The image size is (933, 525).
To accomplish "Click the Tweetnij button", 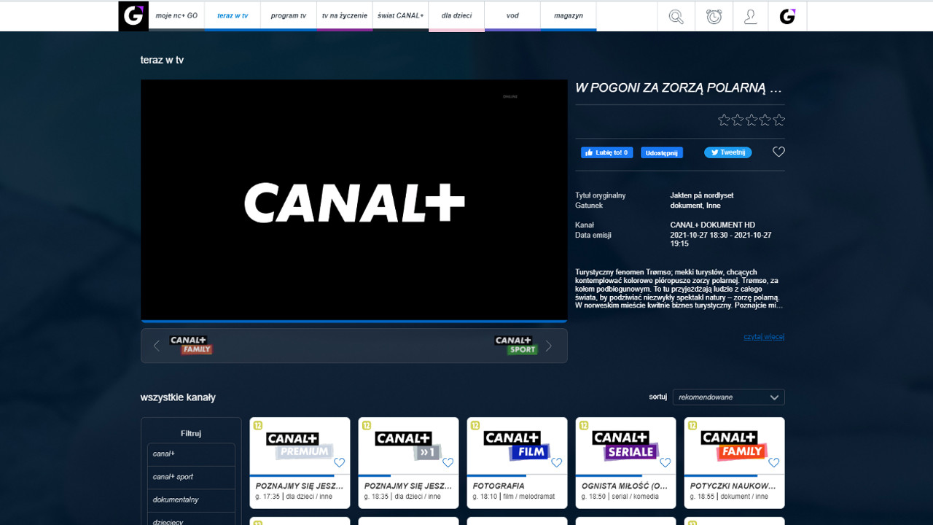I will click(727, 152).
